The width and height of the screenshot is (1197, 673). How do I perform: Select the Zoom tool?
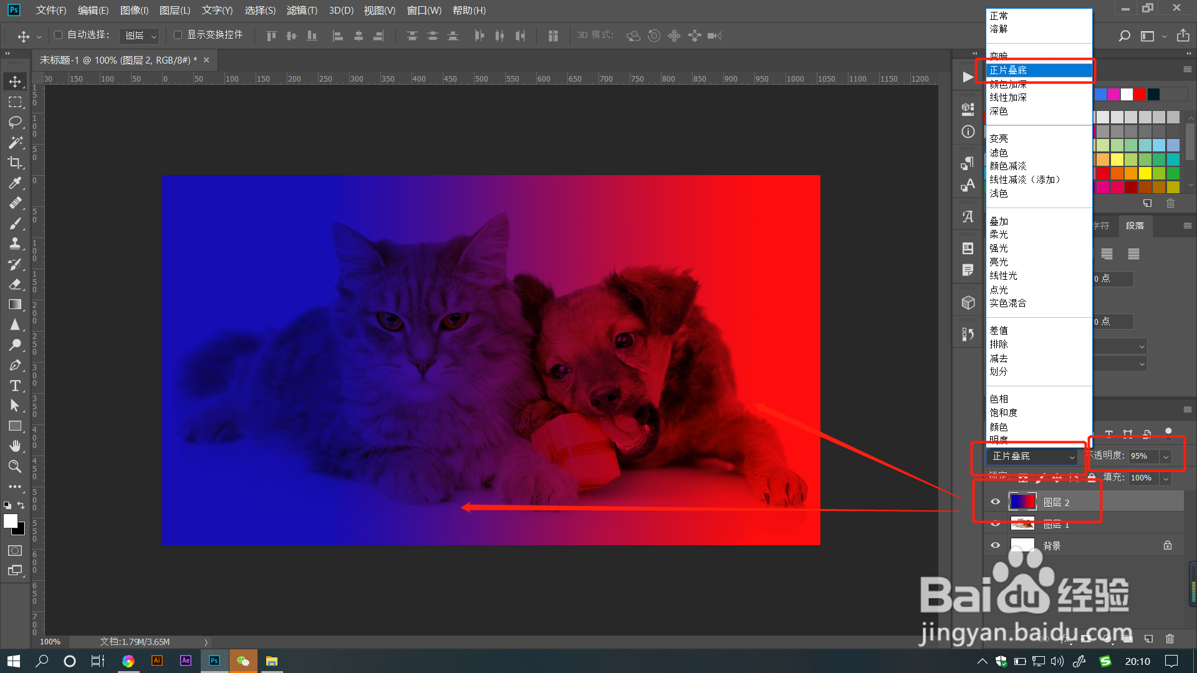point(15,467)
